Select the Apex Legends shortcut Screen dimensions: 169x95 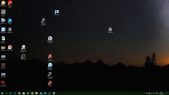tap(50, 58)
